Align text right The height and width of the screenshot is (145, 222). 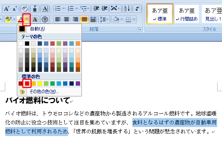[75, 19]
